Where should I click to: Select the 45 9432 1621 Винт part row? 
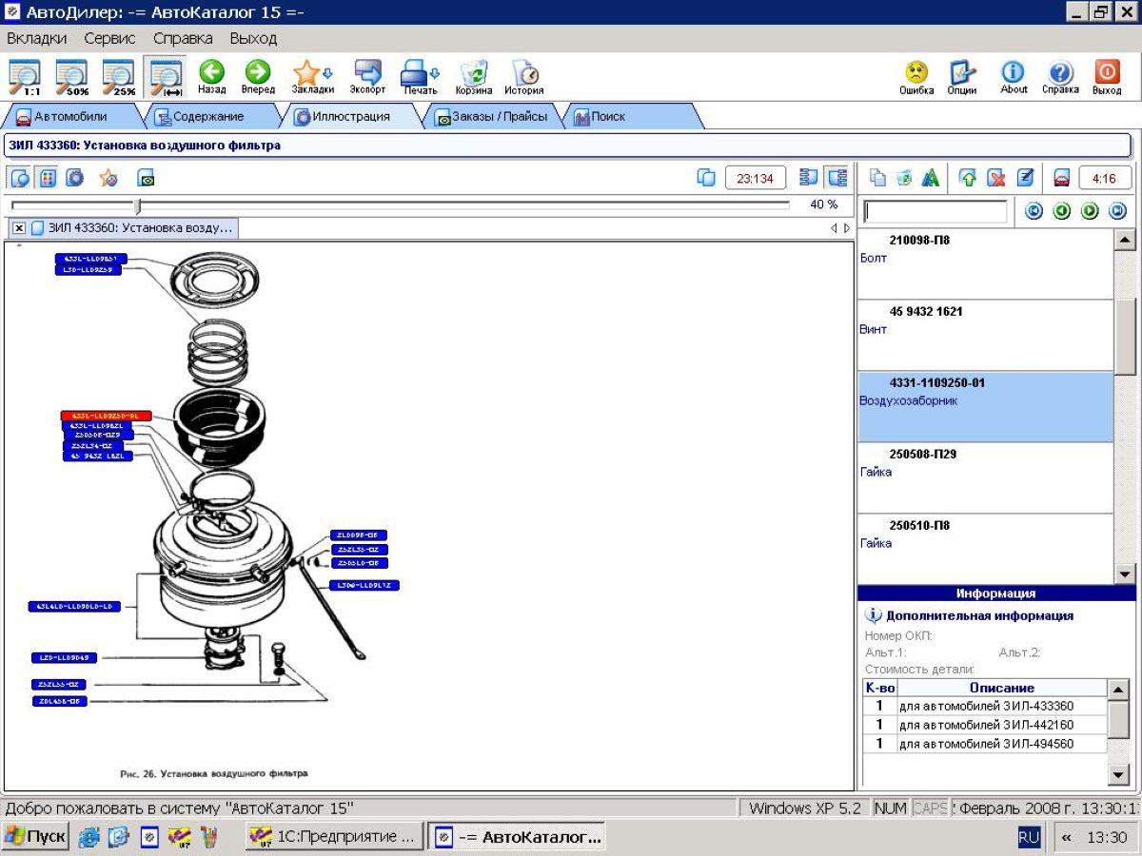pyautogui.click(x=985, y=336)
